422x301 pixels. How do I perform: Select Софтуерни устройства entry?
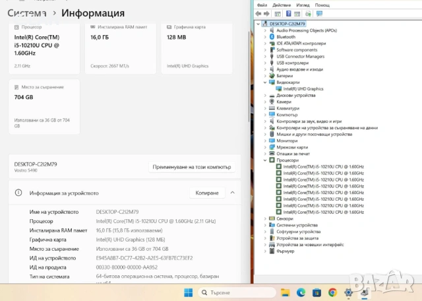click(x=299, y=232)
